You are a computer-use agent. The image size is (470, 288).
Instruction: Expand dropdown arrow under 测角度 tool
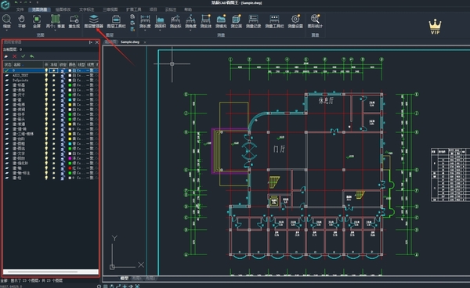190,31
